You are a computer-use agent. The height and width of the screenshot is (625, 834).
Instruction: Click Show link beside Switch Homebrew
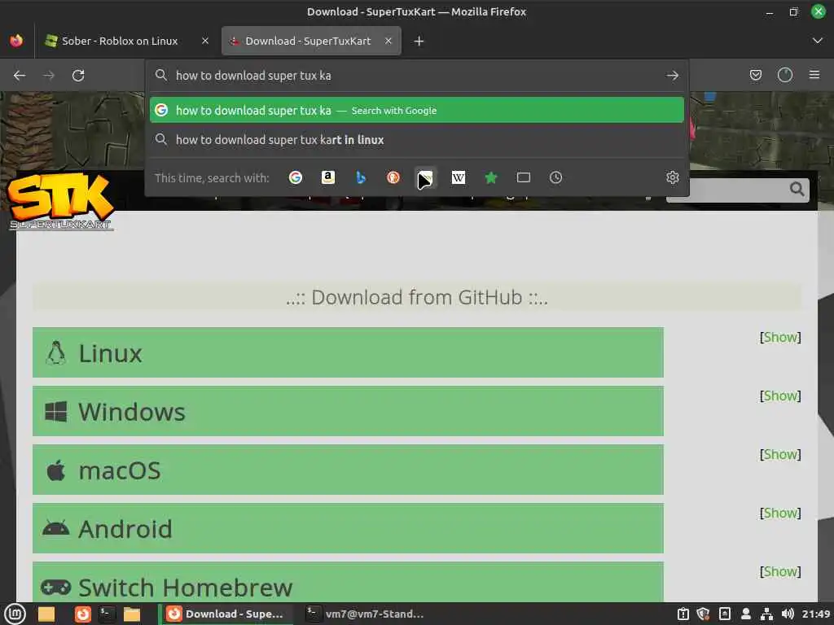pos(780,570)
